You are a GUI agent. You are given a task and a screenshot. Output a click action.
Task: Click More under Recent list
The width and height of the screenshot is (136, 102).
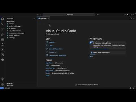[x=48, y=76]
